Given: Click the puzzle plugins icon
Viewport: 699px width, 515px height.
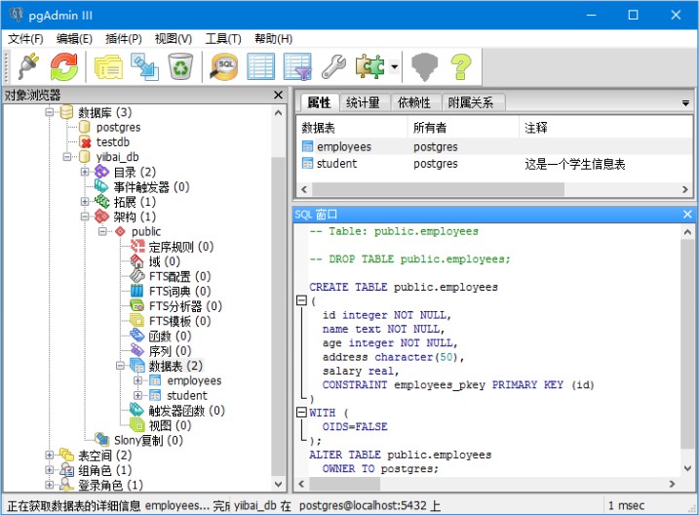Looking at the screenshot, I should click(x=369, y=67).
